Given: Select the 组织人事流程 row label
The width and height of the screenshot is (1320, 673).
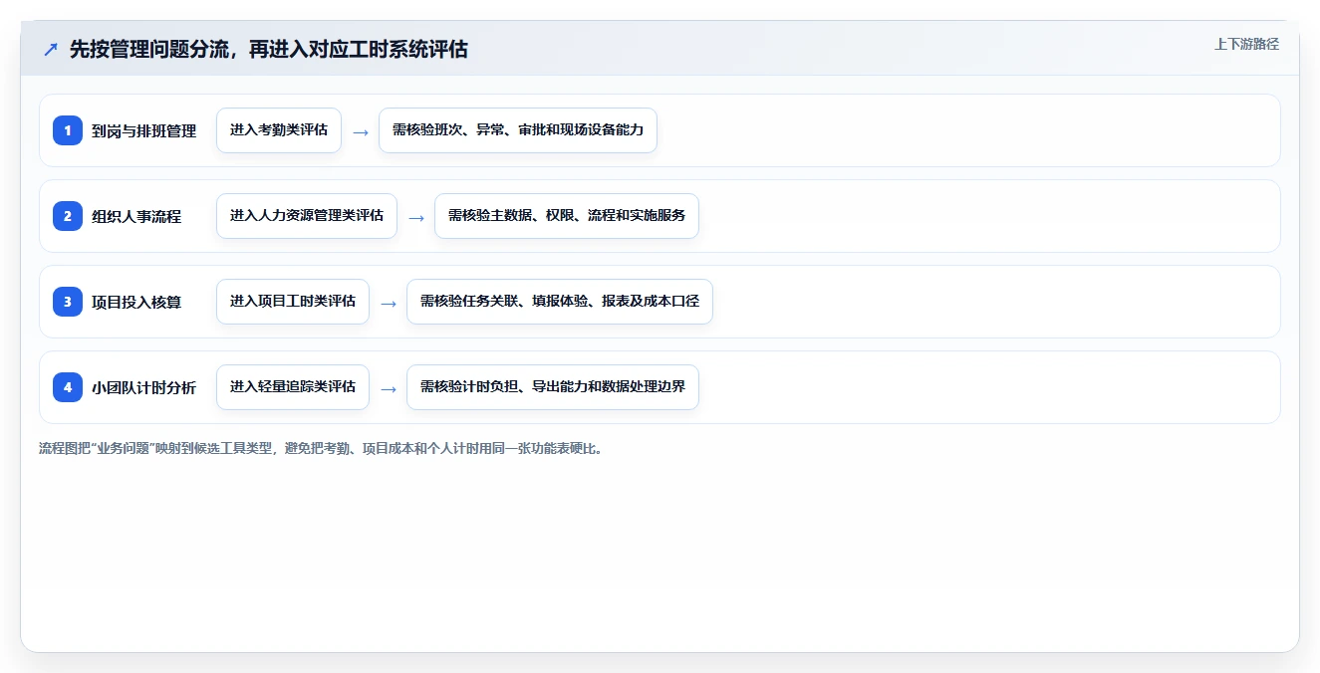Looking at the screenshot, I should point(136,216).
